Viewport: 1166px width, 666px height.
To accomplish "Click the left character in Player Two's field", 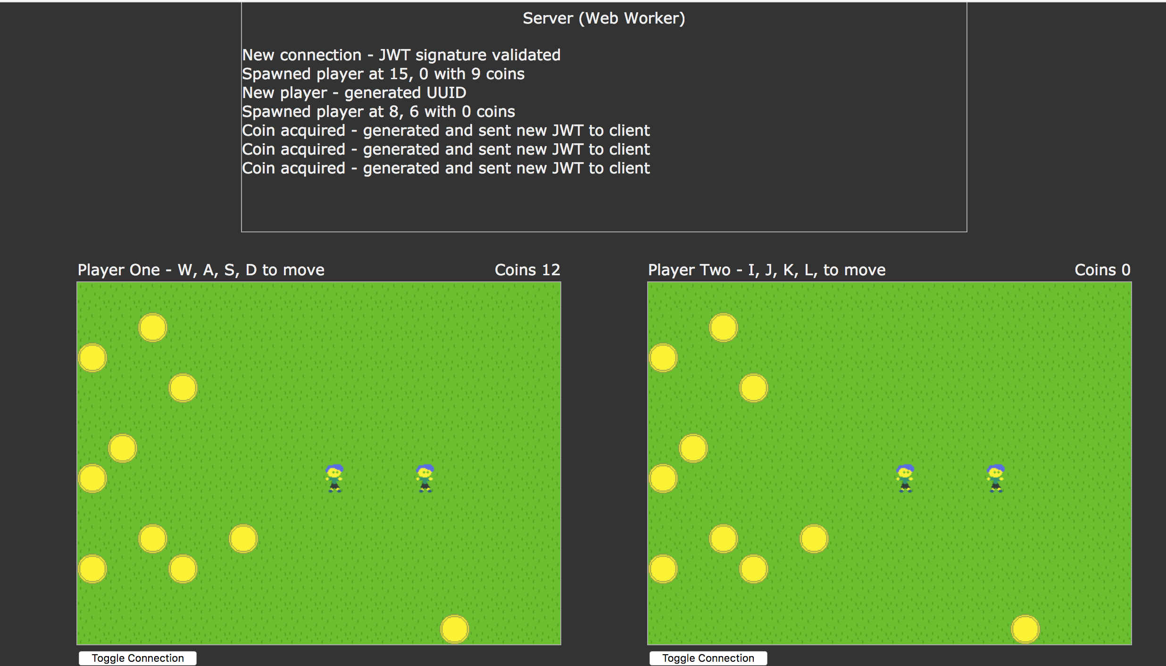I will click(905, 478).
